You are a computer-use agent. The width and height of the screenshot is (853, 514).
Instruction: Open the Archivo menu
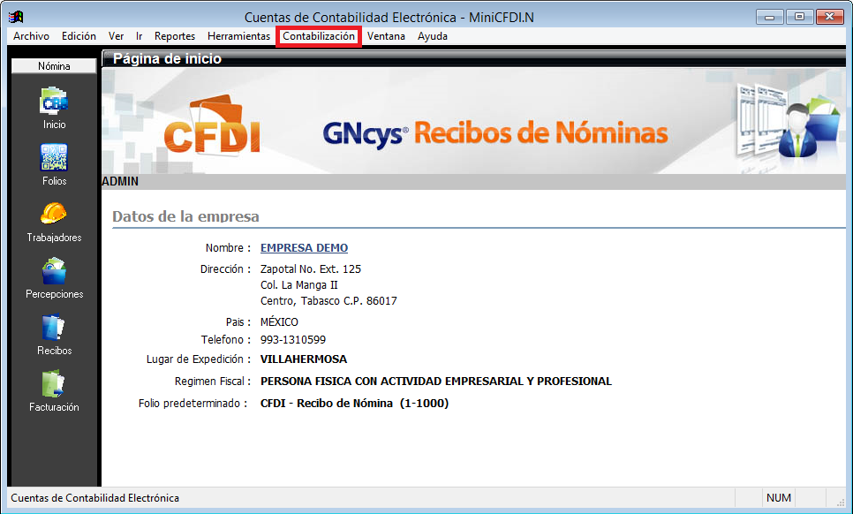31,36
